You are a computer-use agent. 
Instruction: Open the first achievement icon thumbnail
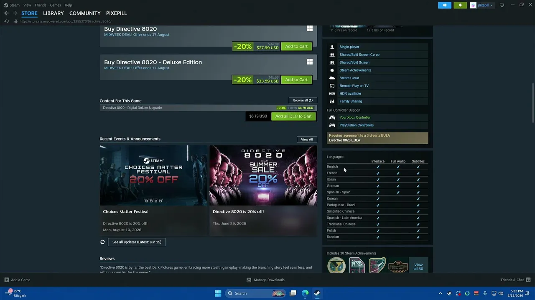coord(336,265)
